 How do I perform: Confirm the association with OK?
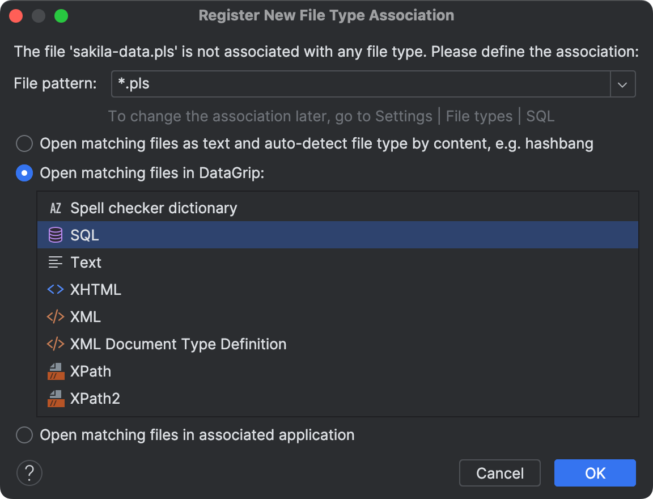pos(595,473)
